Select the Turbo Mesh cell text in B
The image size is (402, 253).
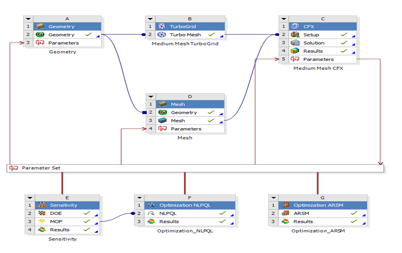tap(186, 35)
